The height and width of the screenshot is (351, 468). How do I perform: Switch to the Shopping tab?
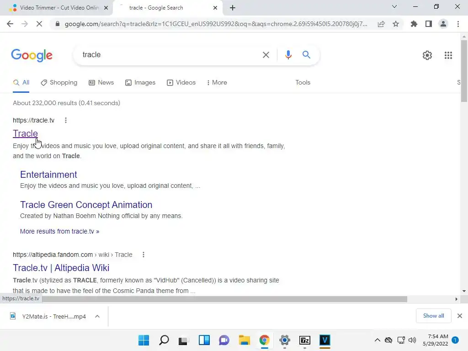(x=59, y=83)
